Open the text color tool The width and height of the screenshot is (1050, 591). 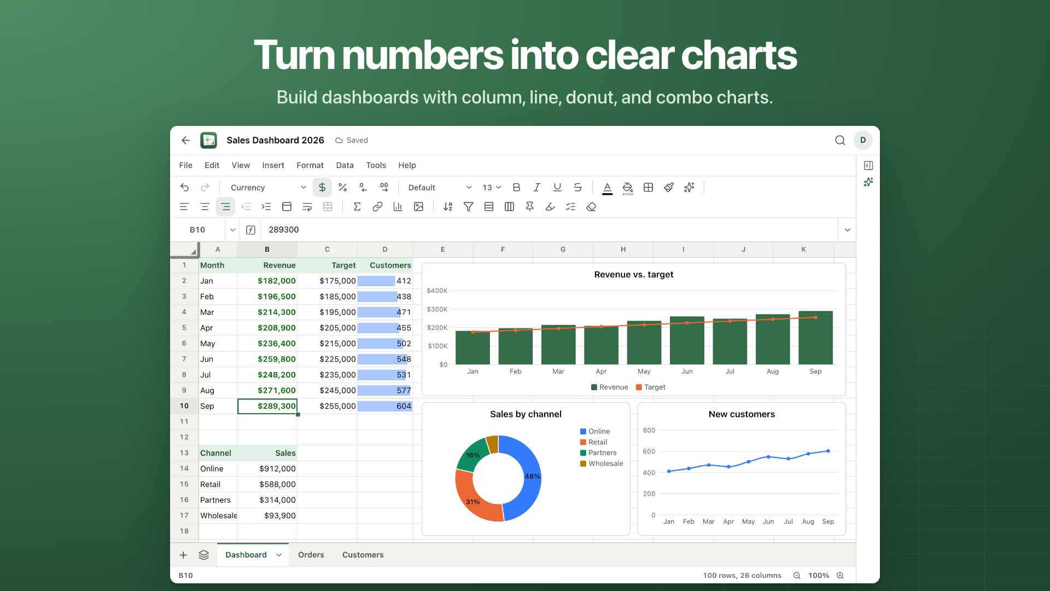tap(607, 188)
